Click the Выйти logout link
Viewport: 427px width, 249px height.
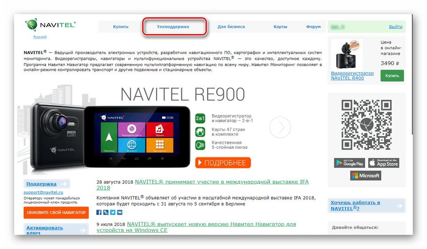[x=396, y=27]
